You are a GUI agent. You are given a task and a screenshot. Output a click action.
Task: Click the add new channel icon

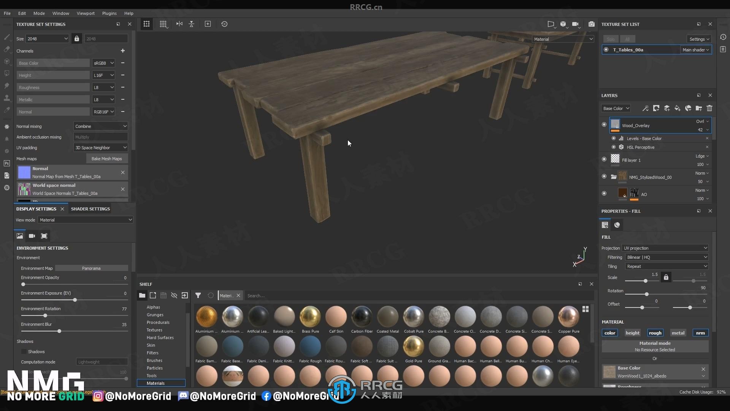[123, 50]
